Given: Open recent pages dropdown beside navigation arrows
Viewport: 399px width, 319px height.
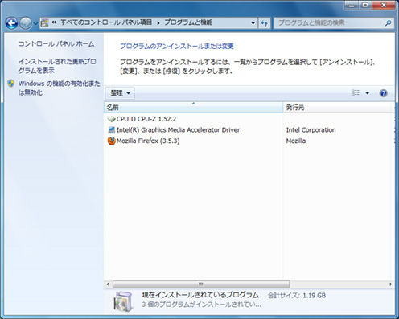Looking at the screenshot, I should [35, 23].
